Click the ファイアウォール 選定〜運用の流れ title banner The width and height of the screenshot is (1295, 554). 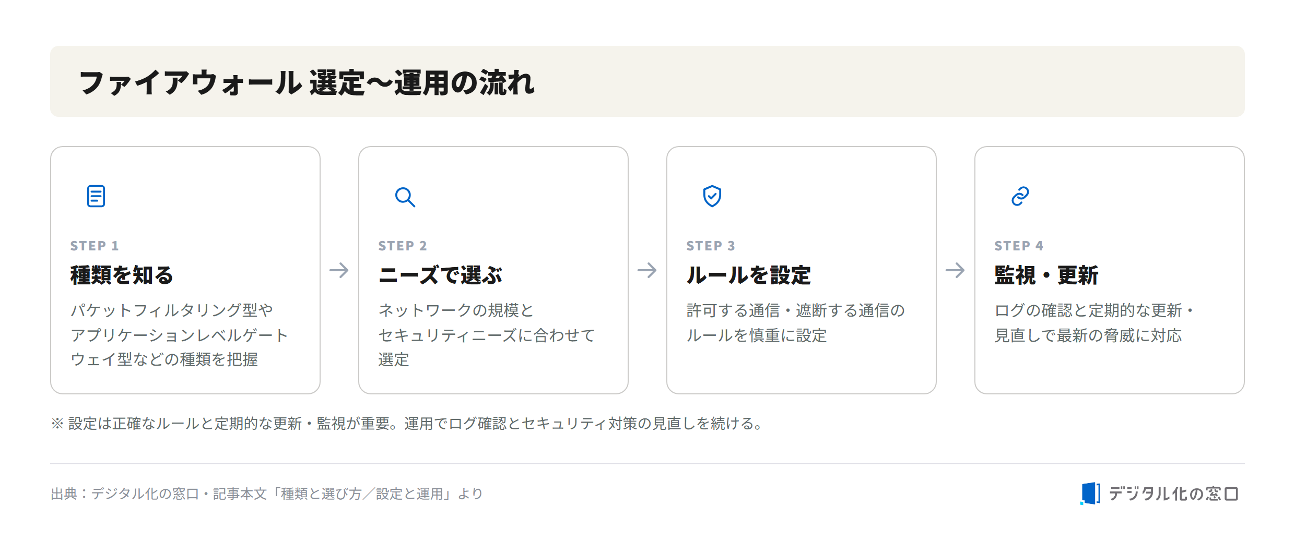point(647,81)
